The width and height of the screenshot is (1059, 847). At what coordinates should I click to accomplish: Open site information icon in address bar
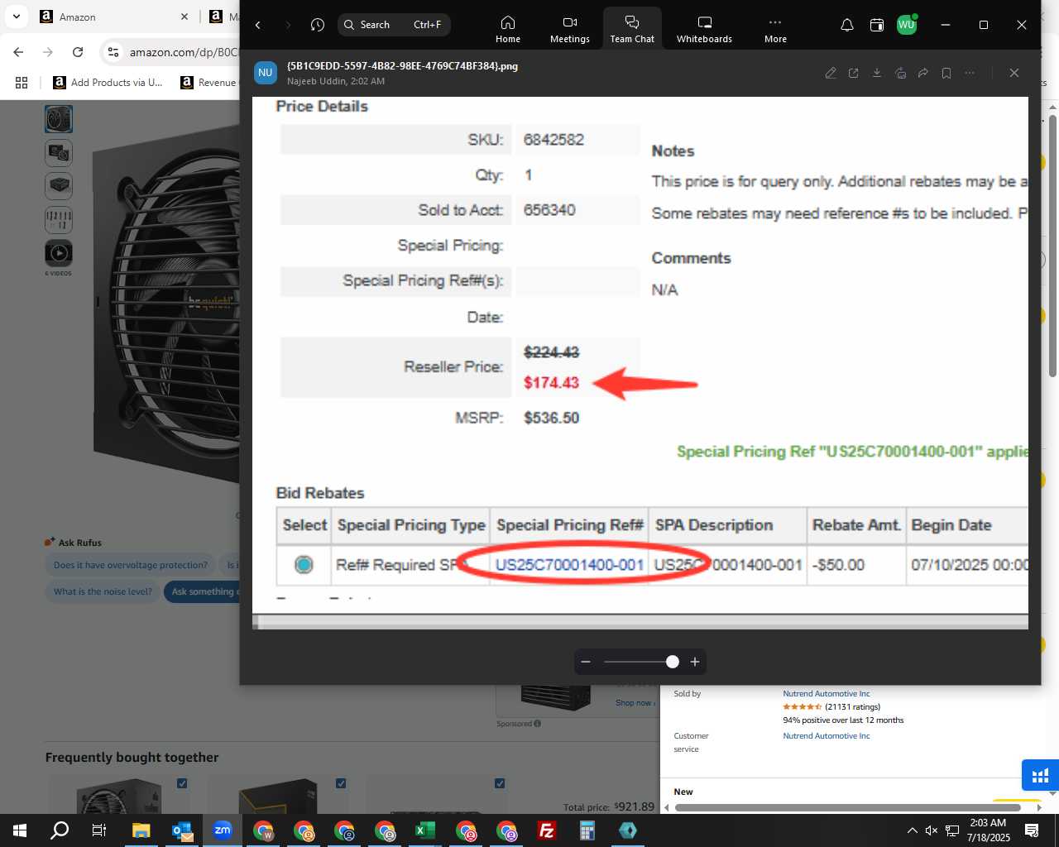click(113, 52)
